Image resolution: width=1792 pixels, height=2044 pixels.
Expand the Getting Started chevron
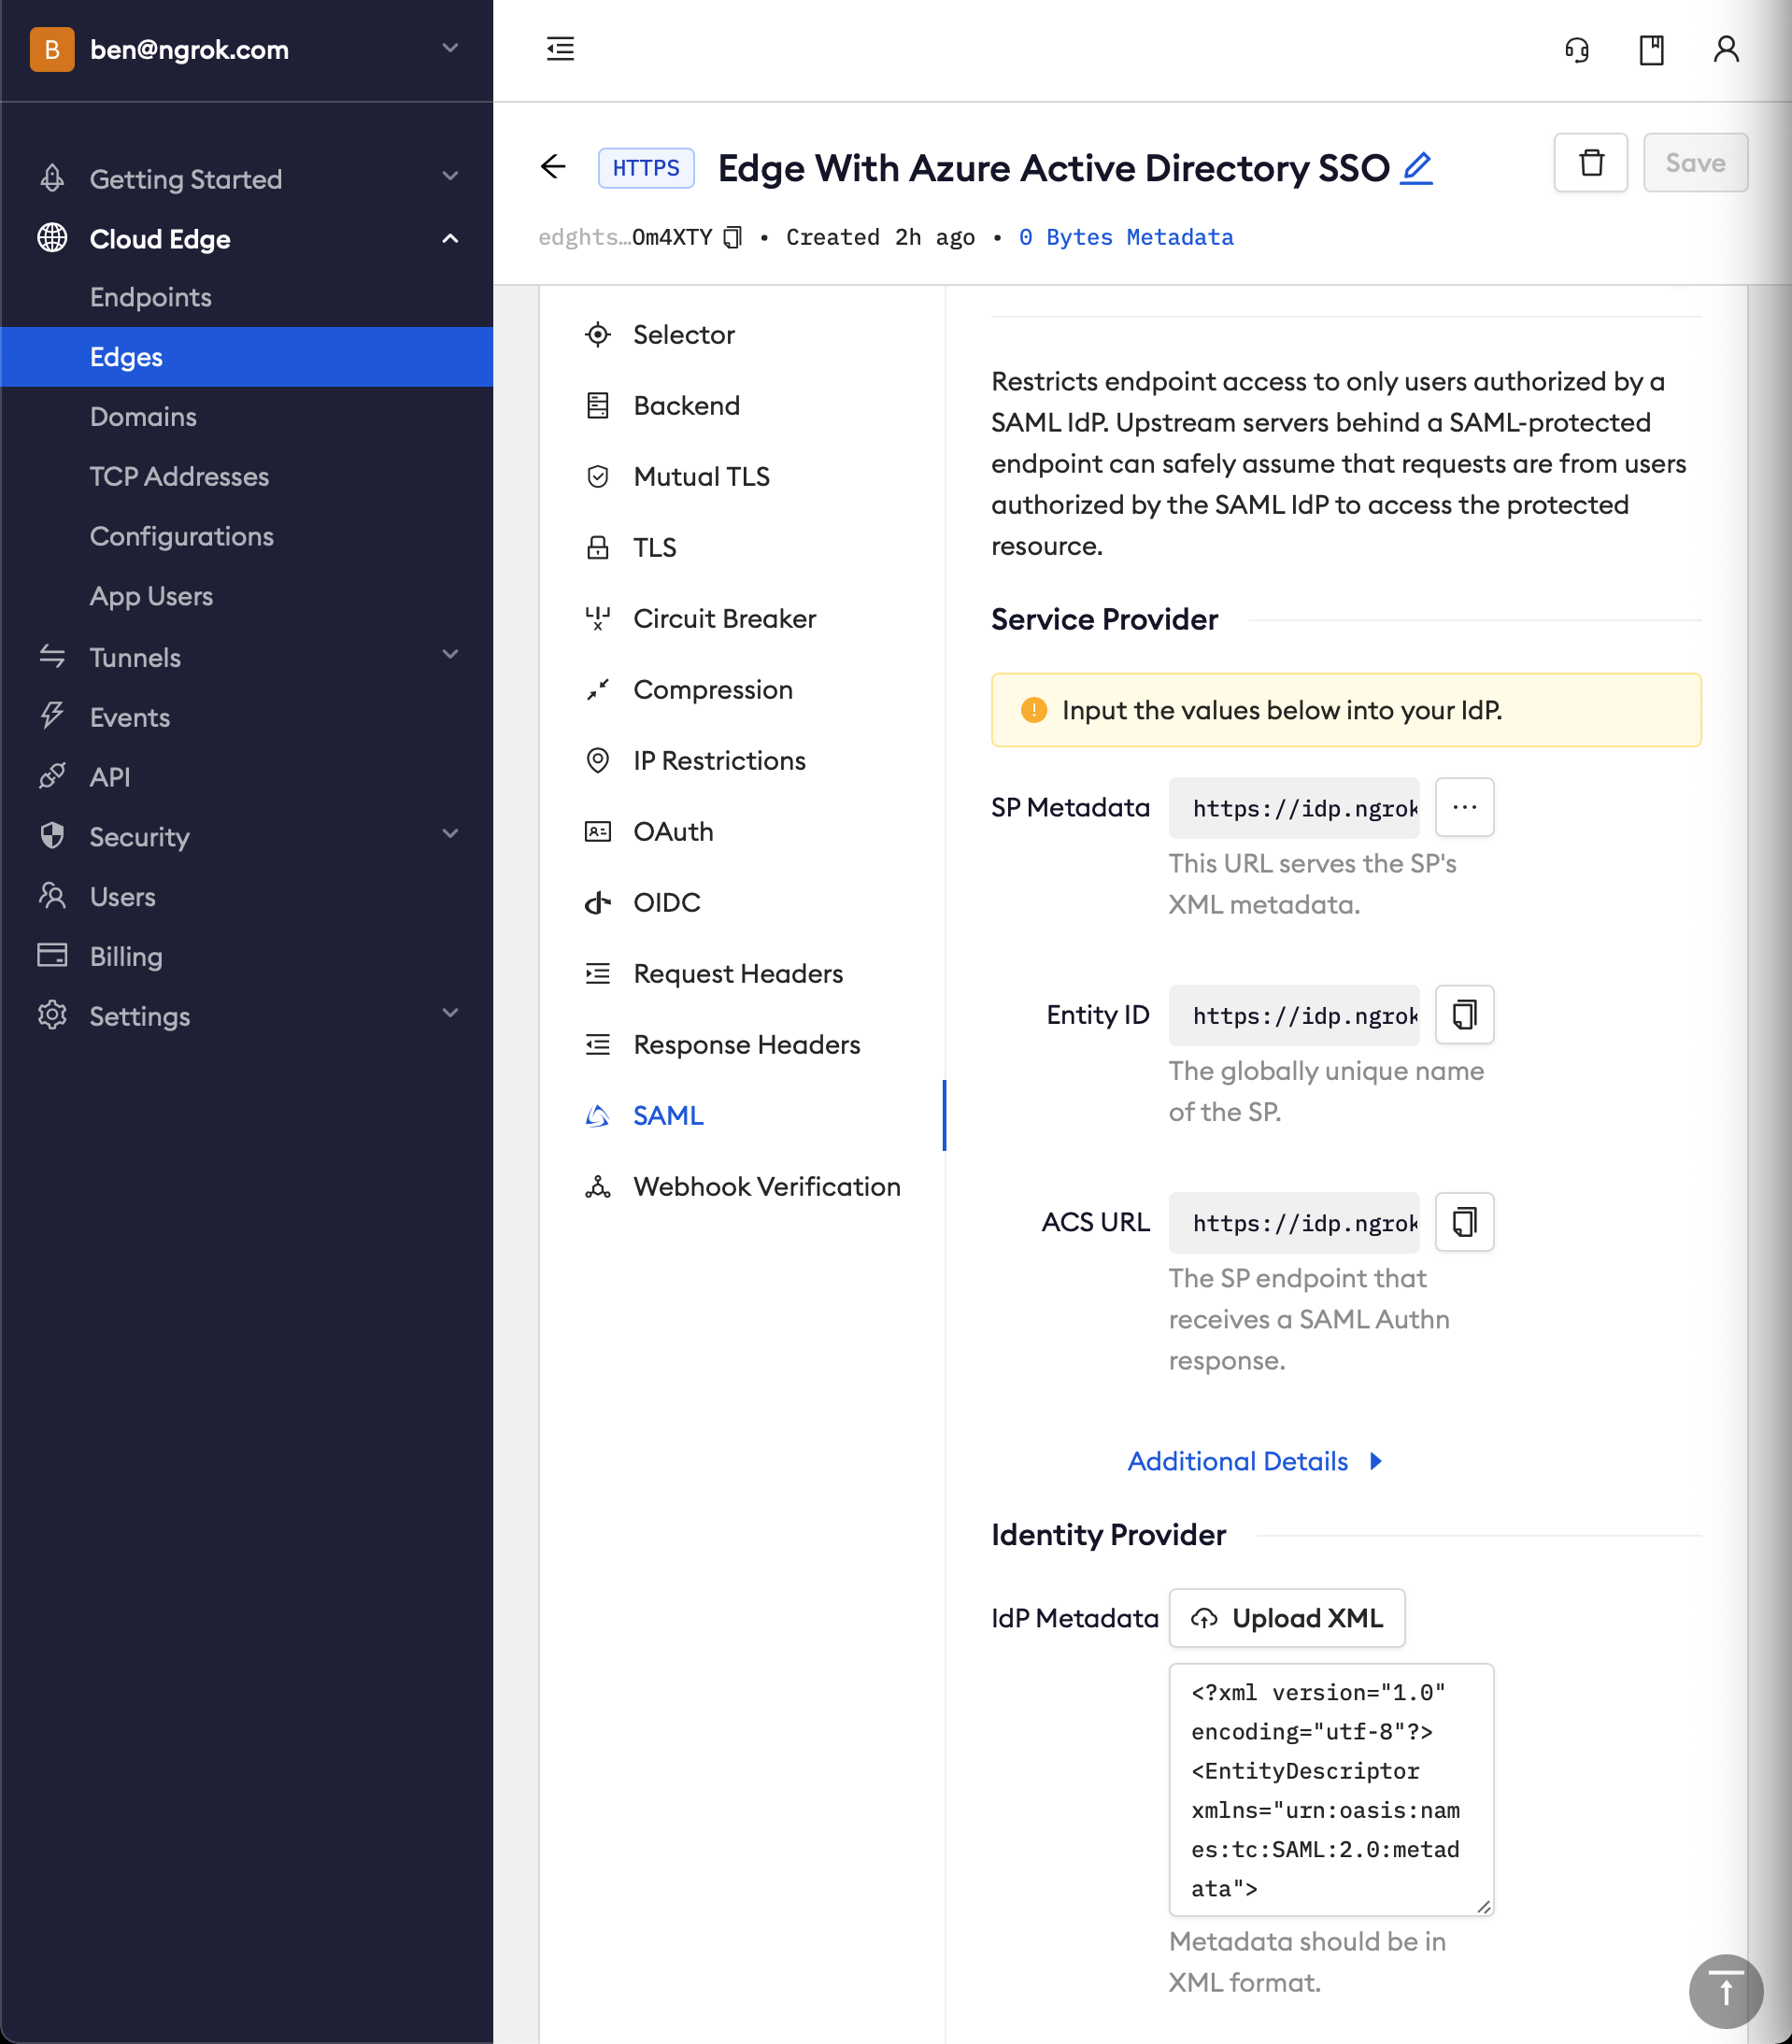point(450,176)
